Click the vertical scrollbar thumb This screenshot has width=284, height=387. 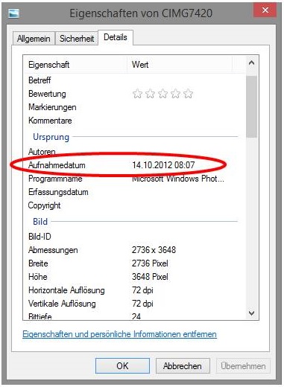(252, 106)
